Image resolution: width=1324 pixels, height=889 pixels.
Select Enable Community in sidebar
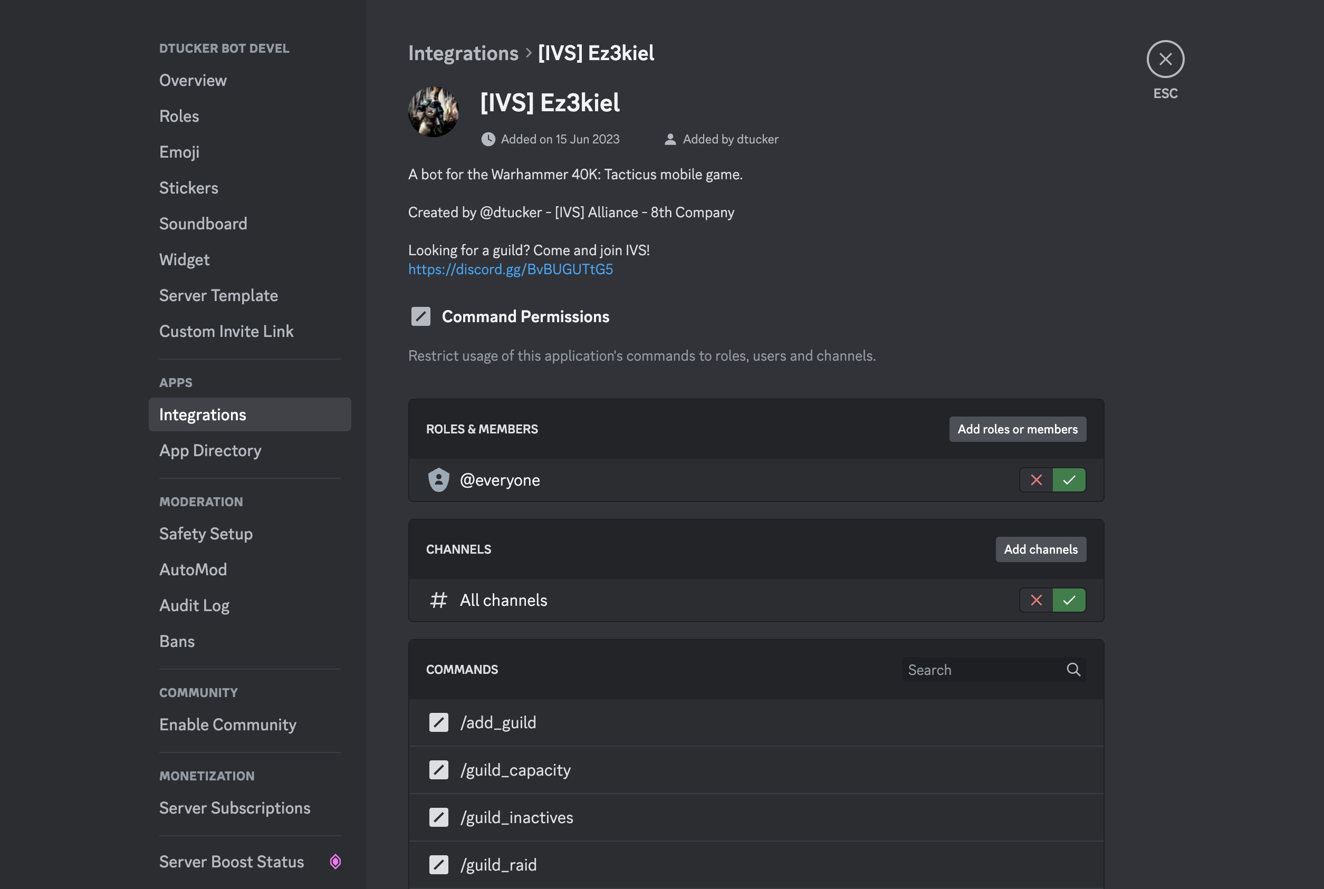250,724
